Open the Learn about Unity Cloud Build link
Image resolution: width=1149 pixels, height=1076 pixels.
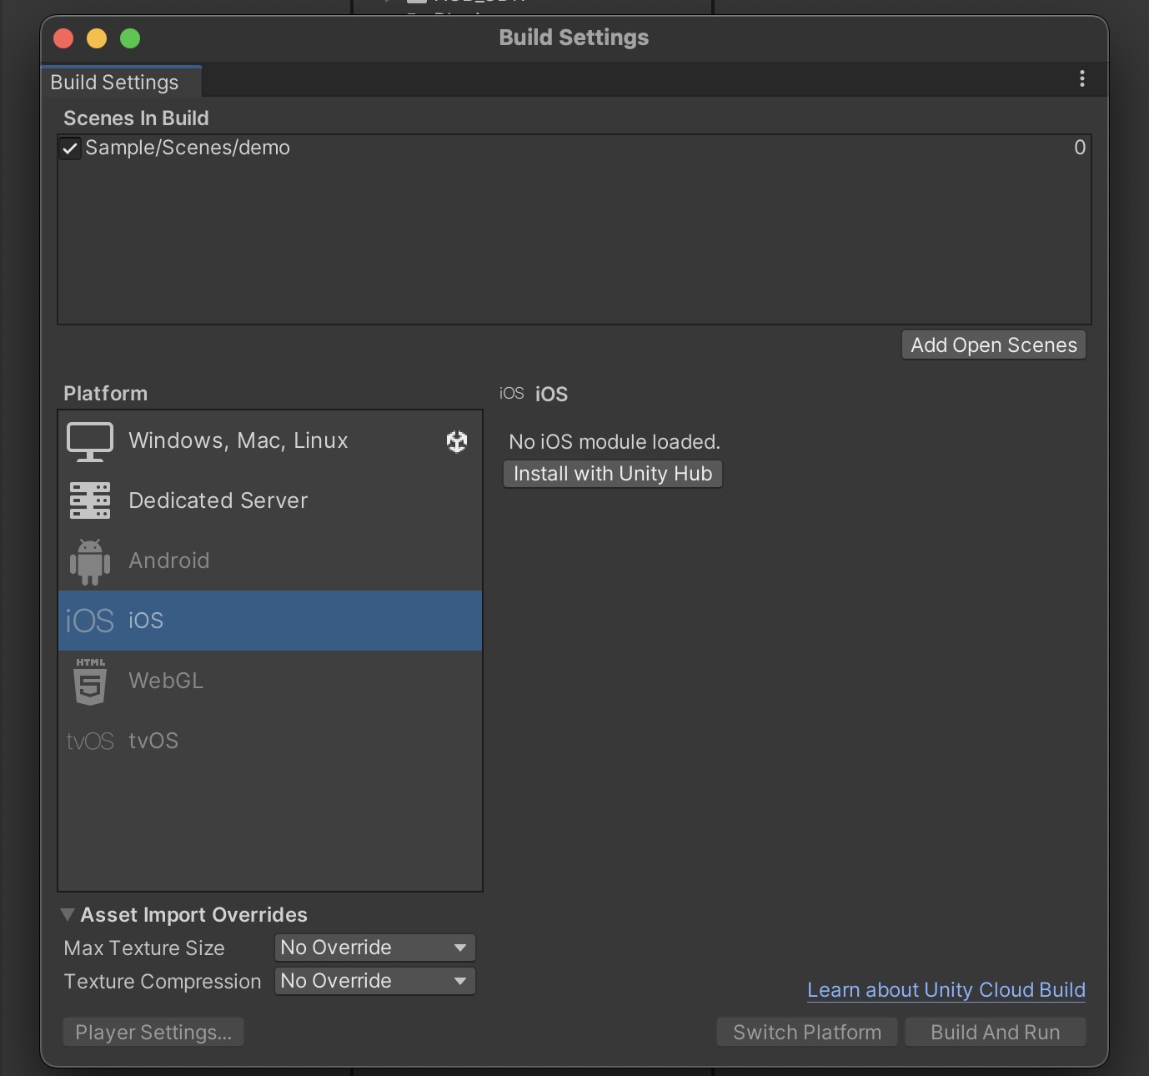[x=945, y=989]
